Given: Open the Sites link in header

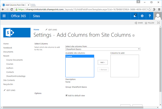Looking at the screenshot, I should pyautogui.click(x=36, y=16).
